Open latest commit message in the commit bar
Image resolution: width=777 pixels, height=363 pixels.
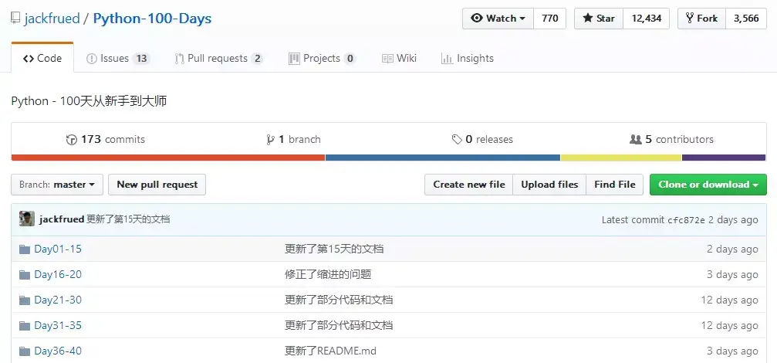(x=128, y=219)
